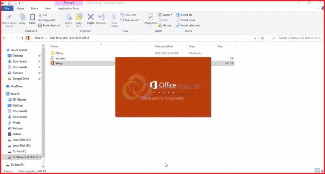This screenshot has height=174, width=325.
Task: Open the recent locations dropdown arrow
Action: point(17,38)
